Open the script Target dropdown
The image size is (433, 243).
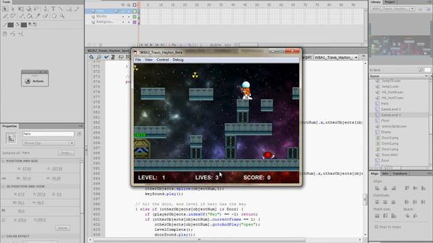coord(336,57)
